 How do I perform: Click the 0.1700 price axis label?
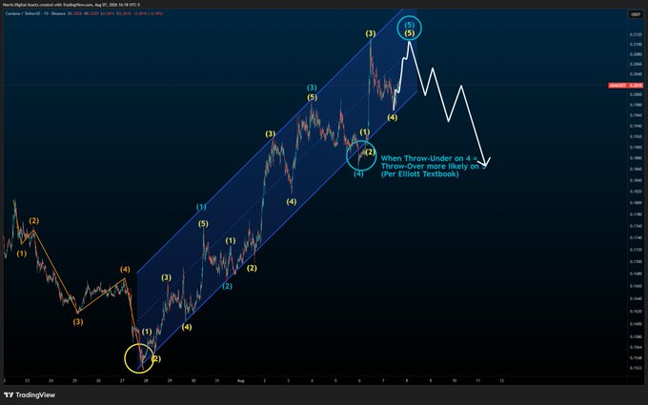click(636, 262)
